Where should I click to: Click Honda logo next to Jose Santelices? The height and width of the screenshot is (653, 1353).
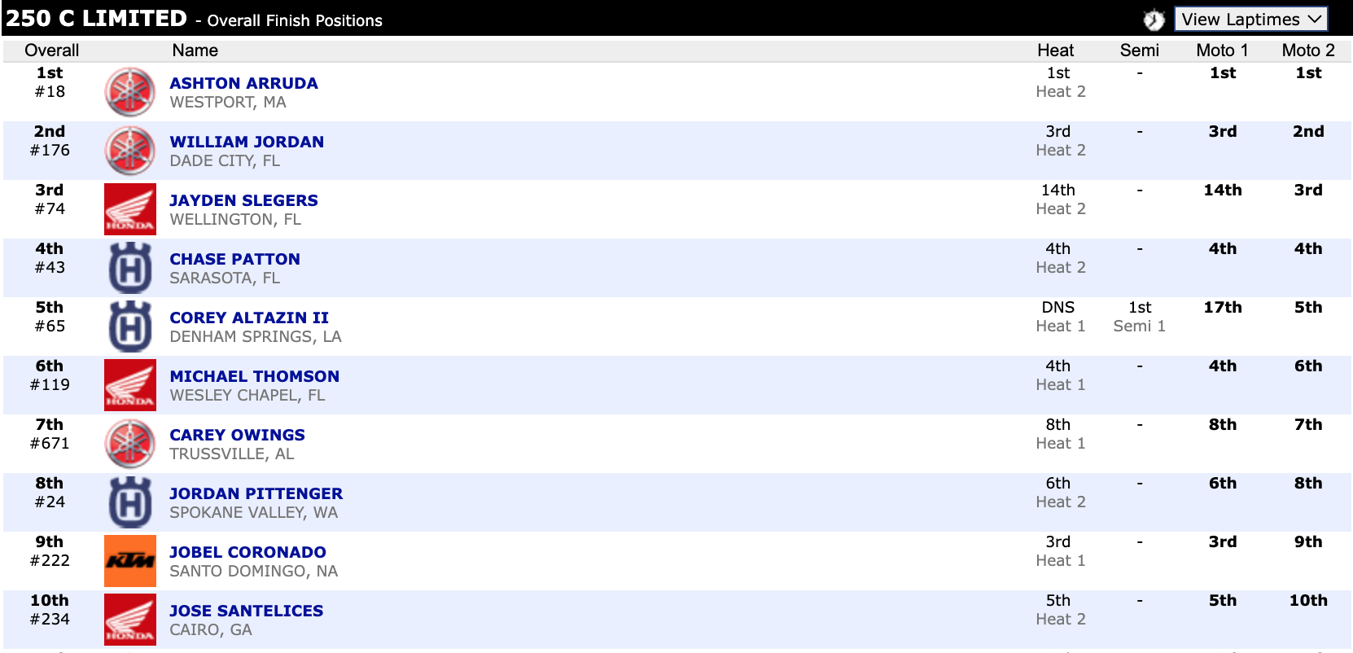pos(130,620)
